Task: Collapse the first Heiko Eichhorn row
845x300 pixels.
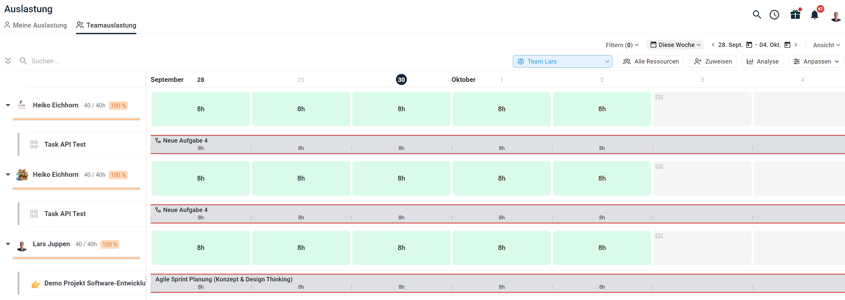Action: [8, 105]
